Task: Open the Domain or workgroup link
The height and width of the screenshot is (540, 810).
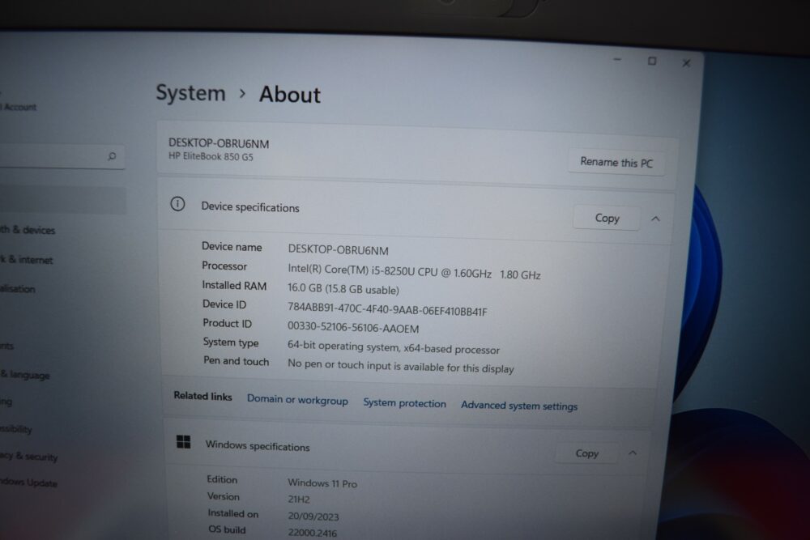Action: 297,400
